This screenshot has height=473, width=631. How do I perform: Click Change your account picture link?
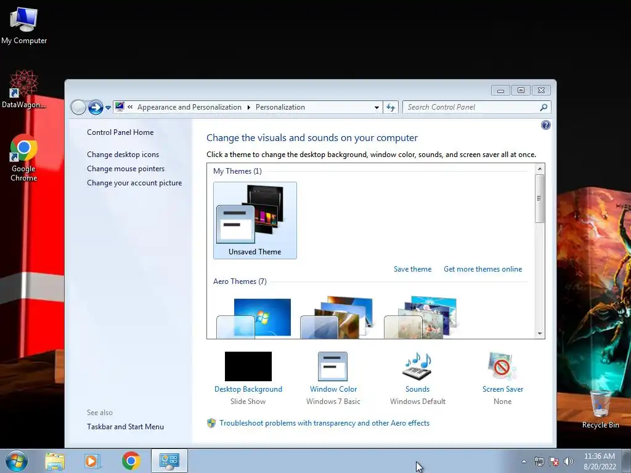click(134, 182)
